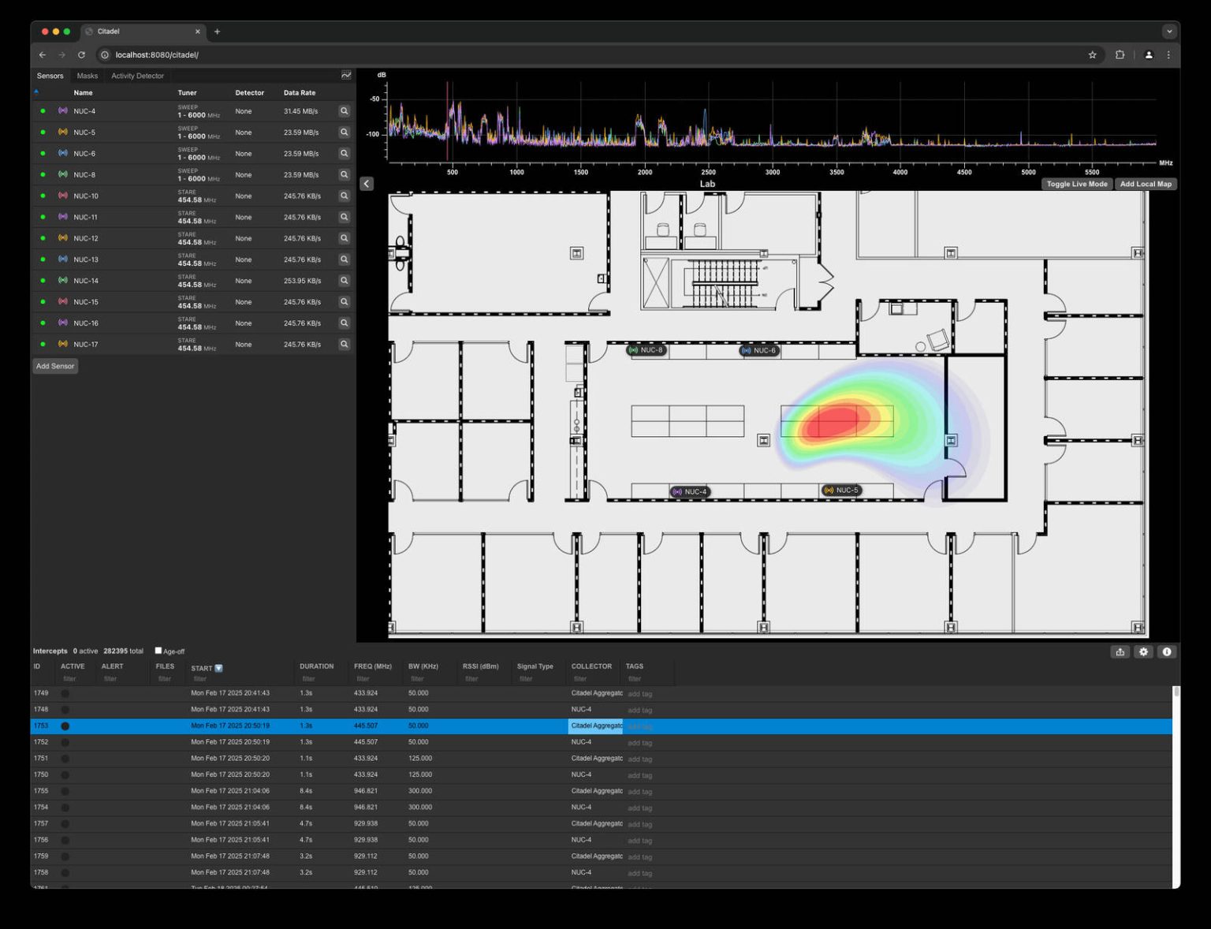Viewport: 1211px width, 929px height.
Task: Open the intercepts settings gear icon
Action: pos(1143,652)
